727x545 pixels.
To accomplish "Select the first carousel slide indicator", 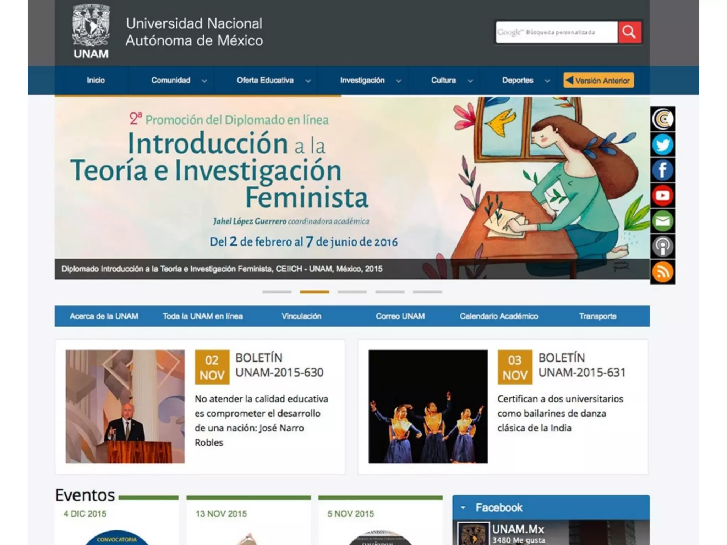I will 277,292.
